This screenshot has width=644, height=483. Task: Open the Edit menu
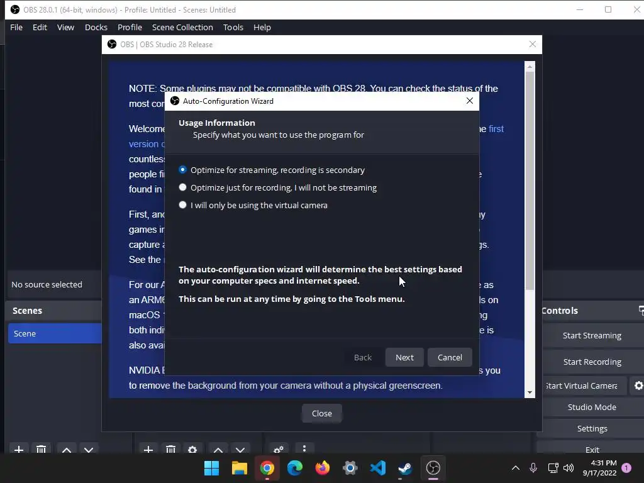pyautogui.click(x=40, y=27)
